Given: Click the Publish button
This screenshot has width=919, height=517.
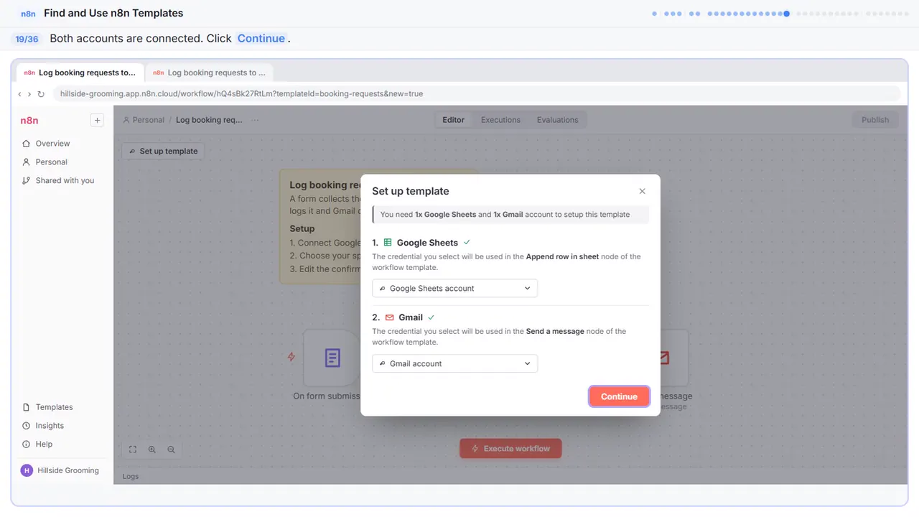Looking at the screenshot, I should point(875,120).
